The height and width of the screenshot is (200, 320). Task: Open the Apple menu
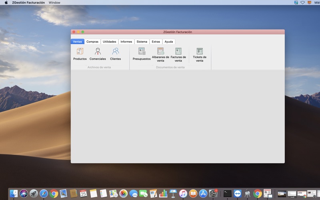[x=6, y=2]
